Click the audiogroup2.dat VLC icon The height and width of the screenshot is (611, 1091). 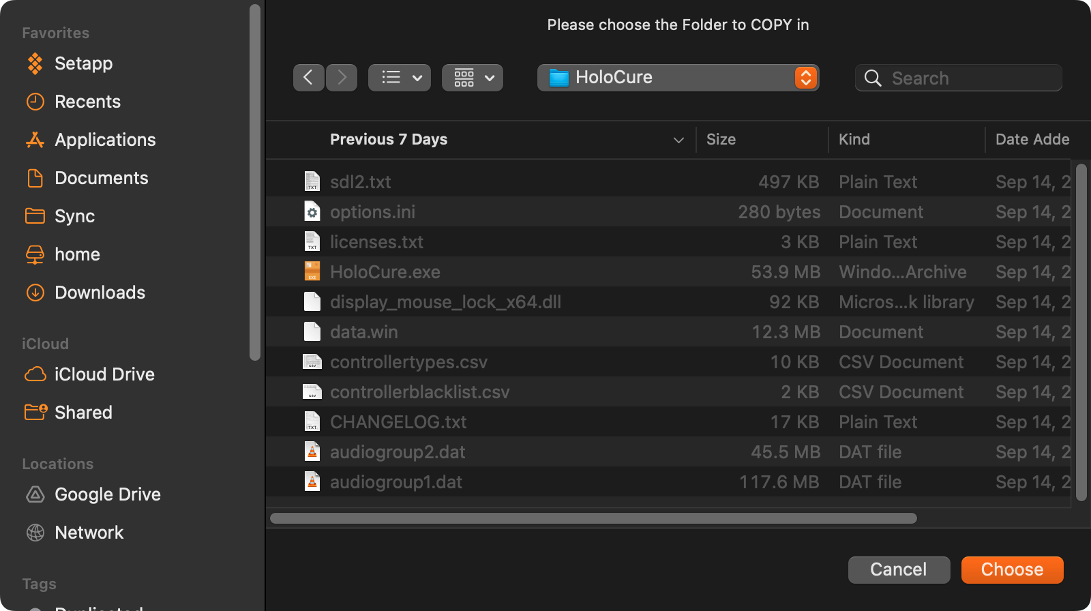pos(312,451)
